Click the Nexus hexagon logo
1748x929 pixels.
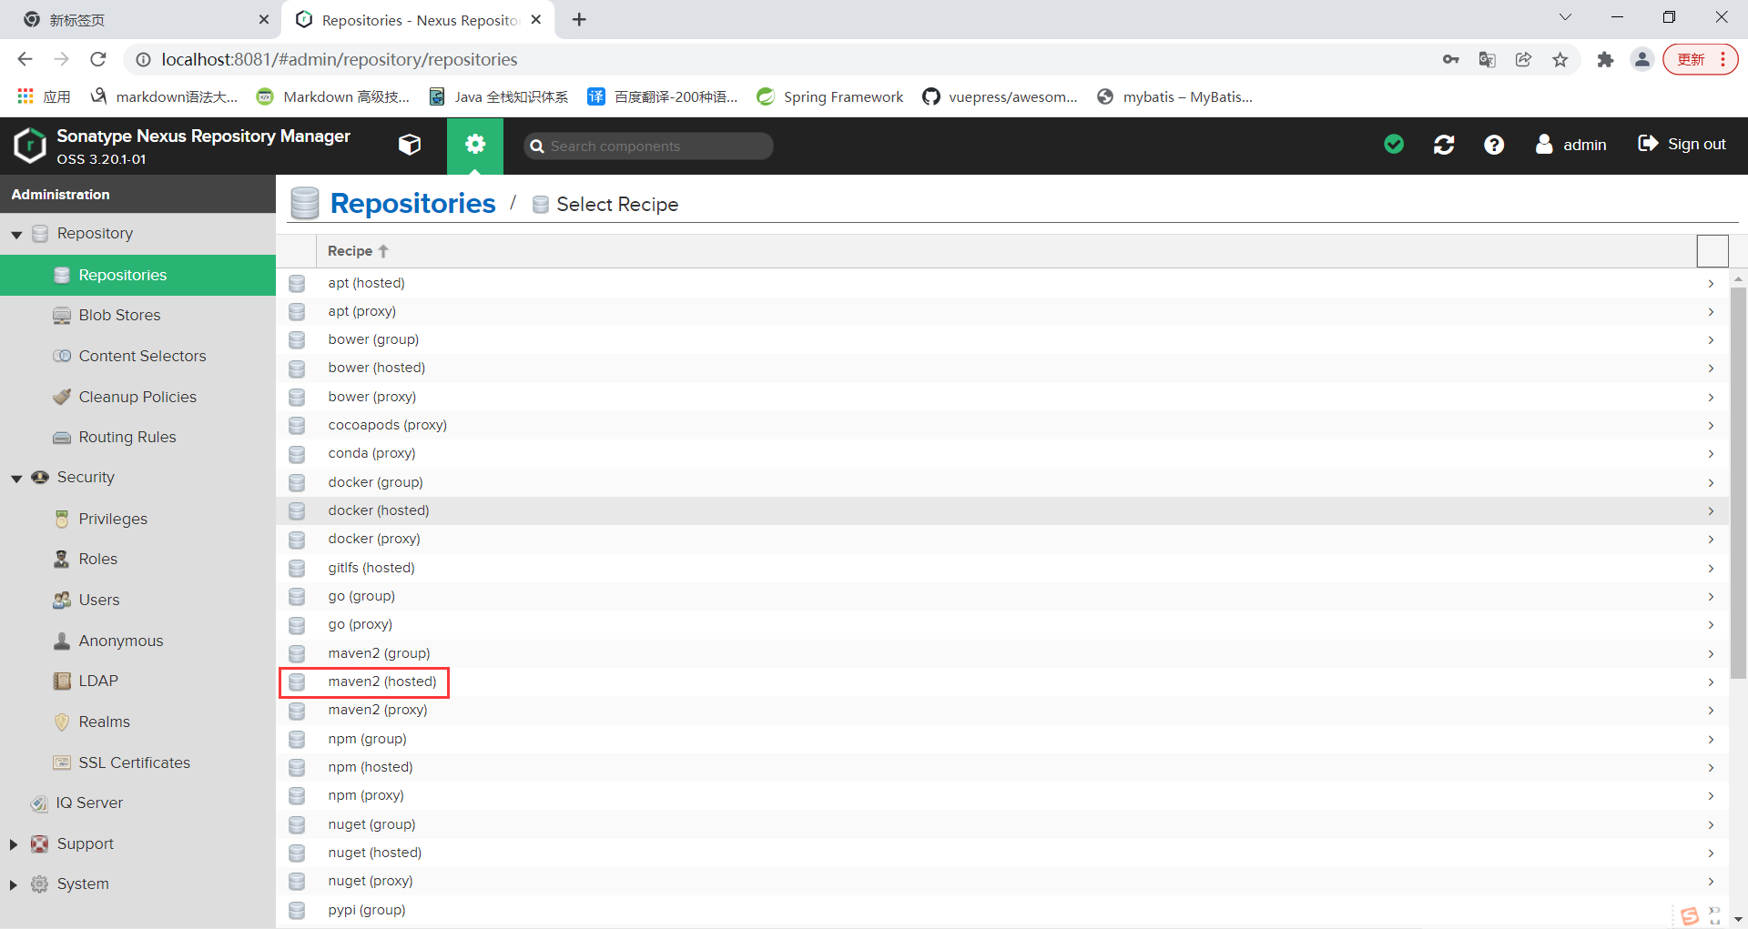point(30,146)
